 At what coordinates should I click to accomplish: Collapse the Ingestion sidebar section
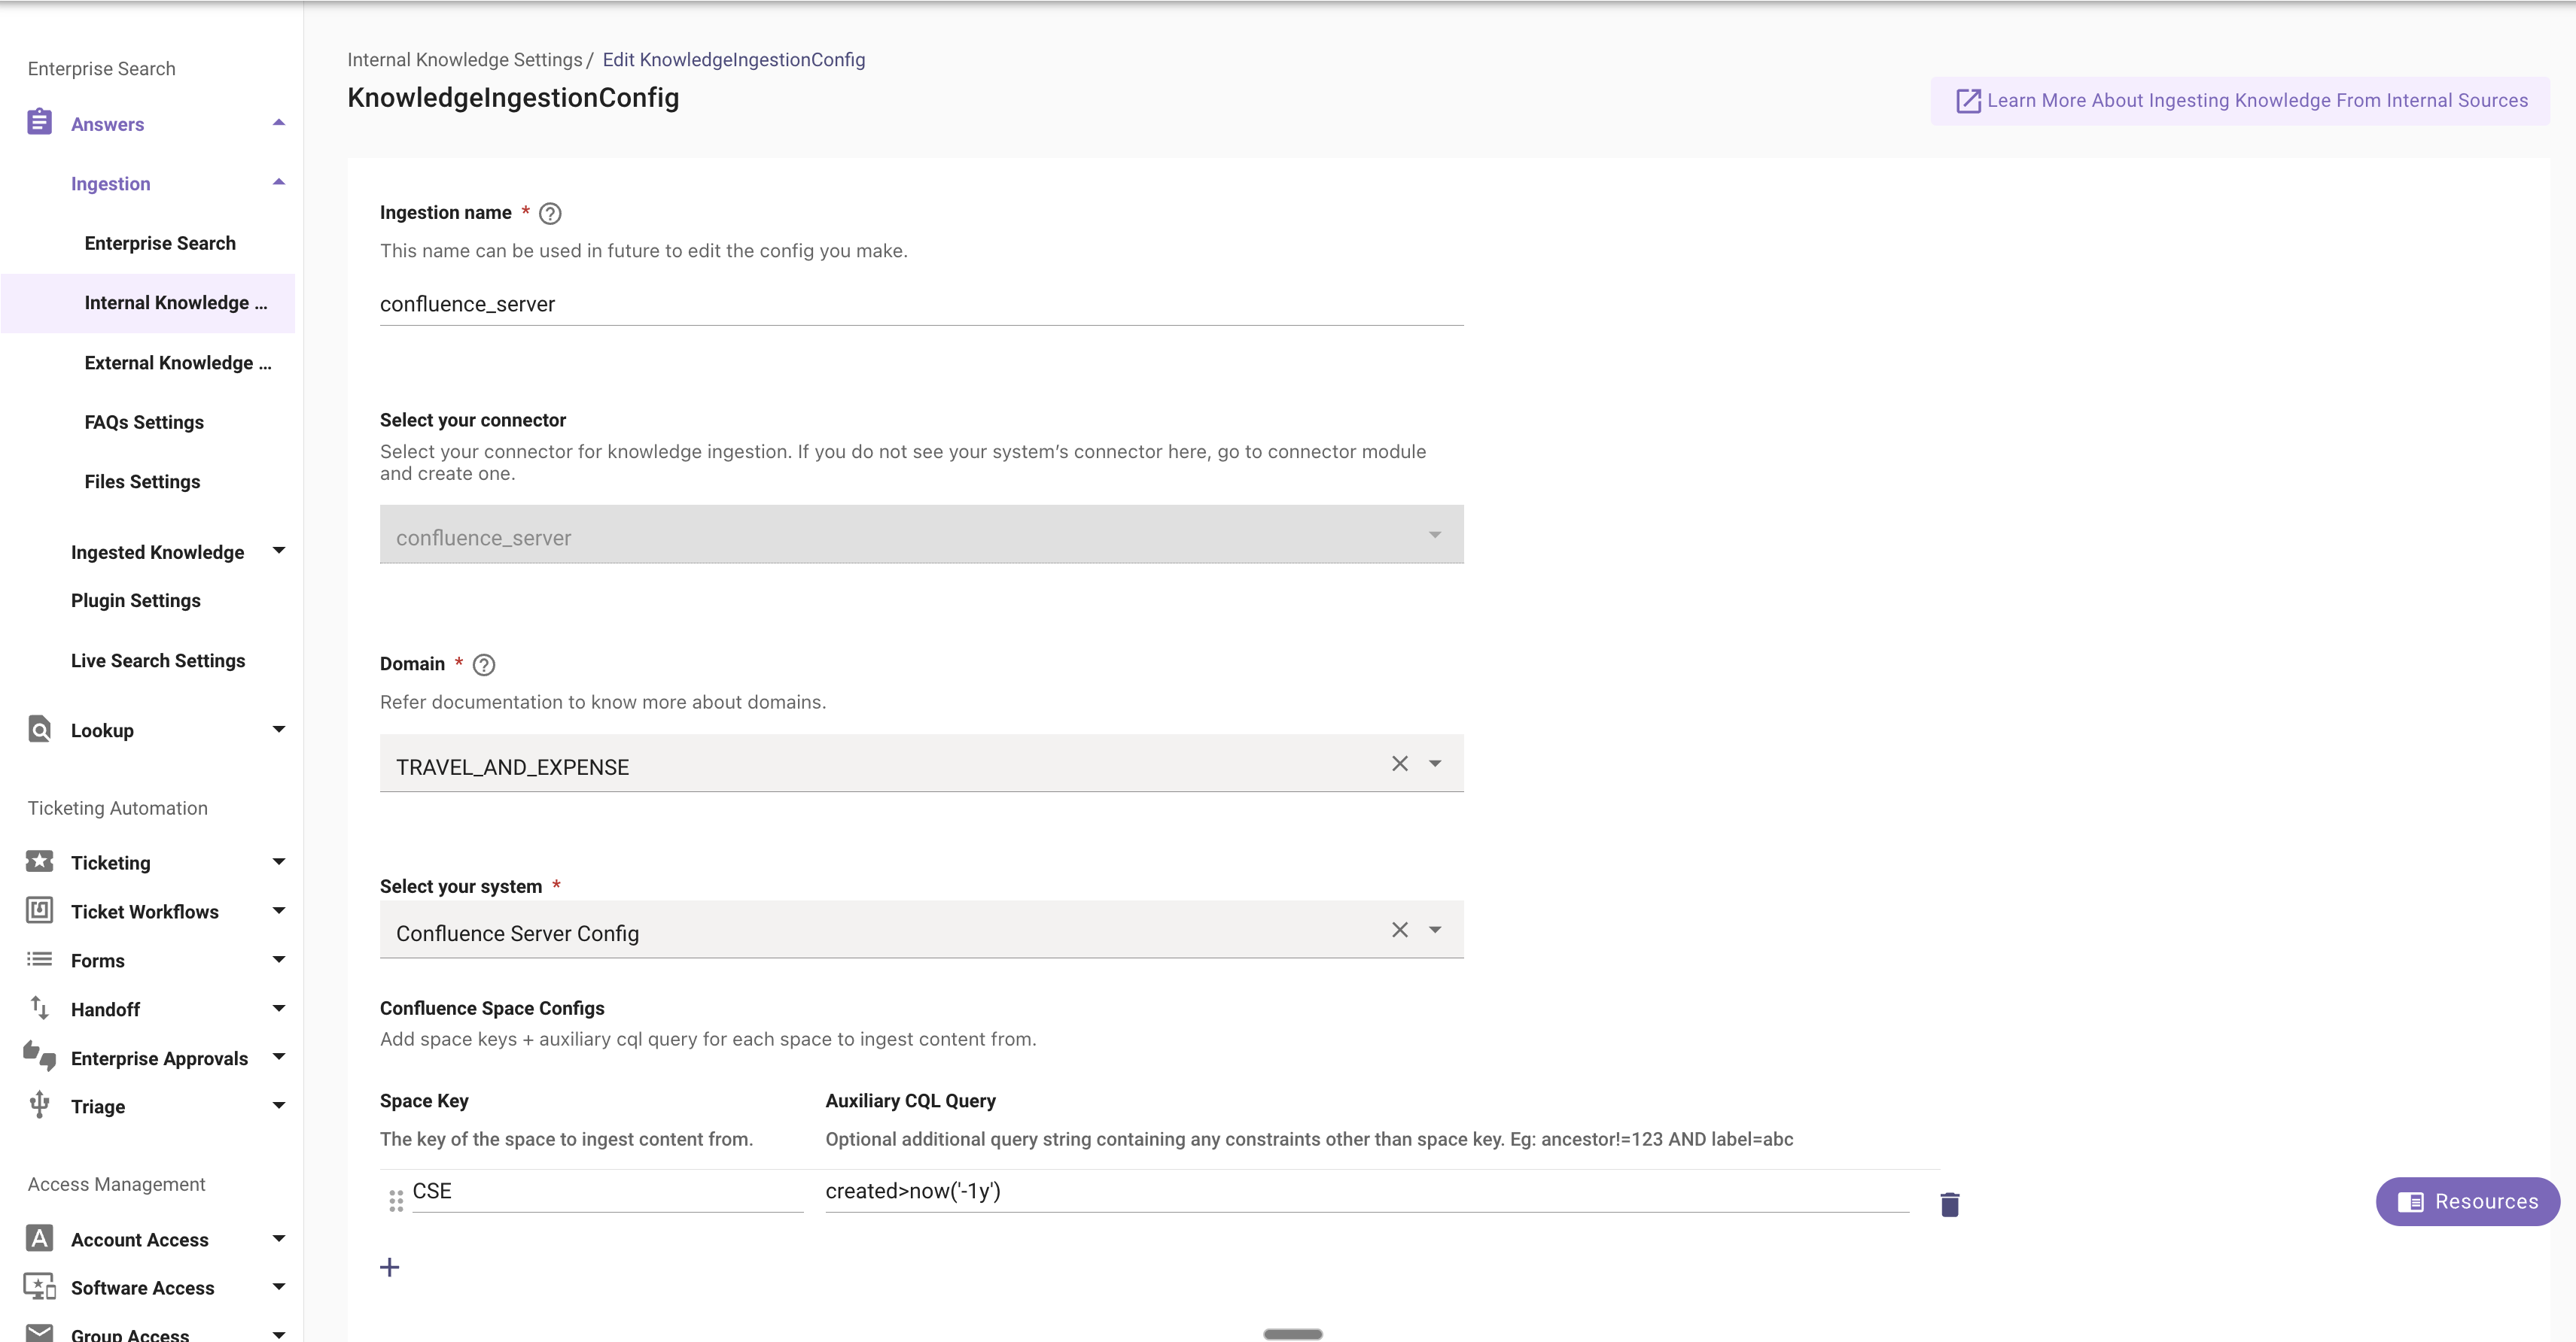pos(279,183)
